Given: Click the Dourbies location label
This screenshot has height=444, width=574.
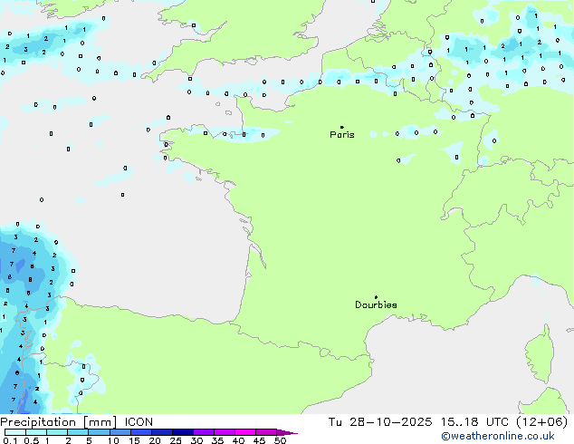Looking at the screenshot, I should 376,304.
